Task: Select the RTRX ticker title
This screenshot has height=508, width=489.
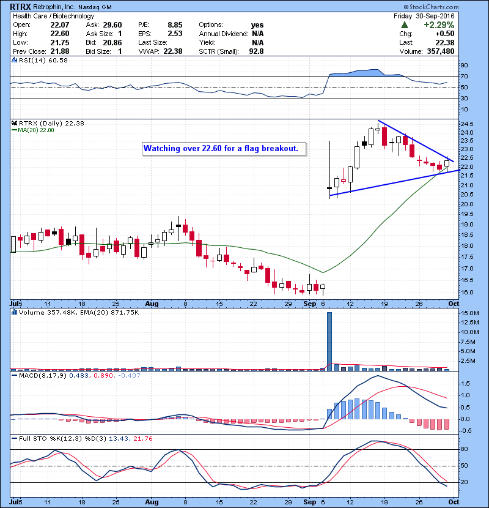Action: click(x=20, y=6)
